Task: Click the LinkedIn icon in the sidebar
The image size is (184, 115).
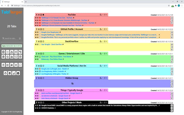Action: 10,73
